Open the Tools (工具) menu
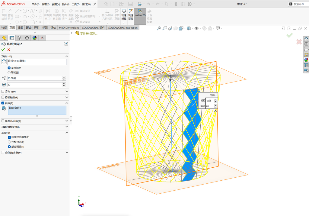309x216 pixels. coord(75,4)
